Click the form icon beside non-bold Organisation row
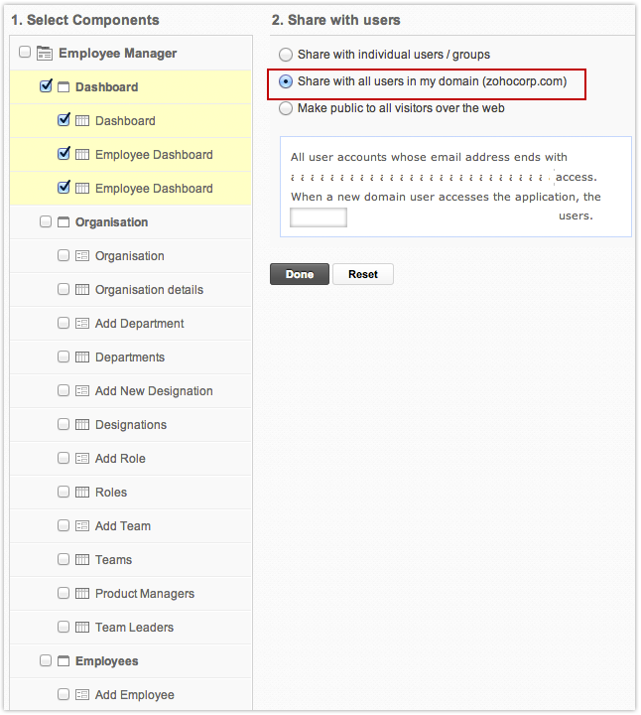The width and height of the screenshot is (641, 715). click(x=82, y=256)
